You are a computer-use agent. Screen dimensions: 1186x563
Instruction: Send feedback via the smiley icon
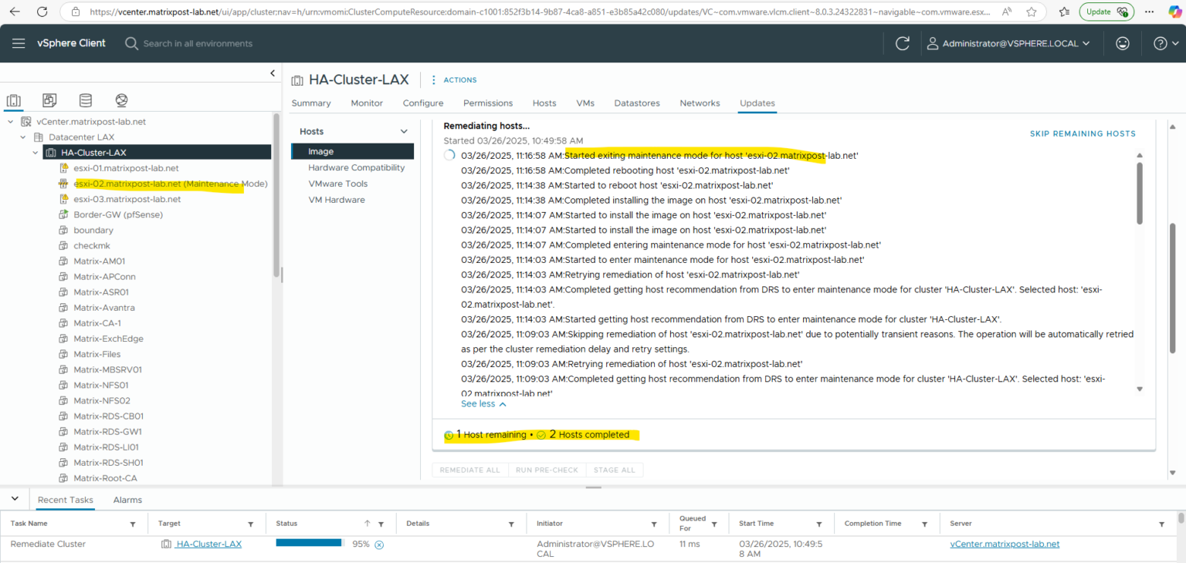pos(1122,43)
